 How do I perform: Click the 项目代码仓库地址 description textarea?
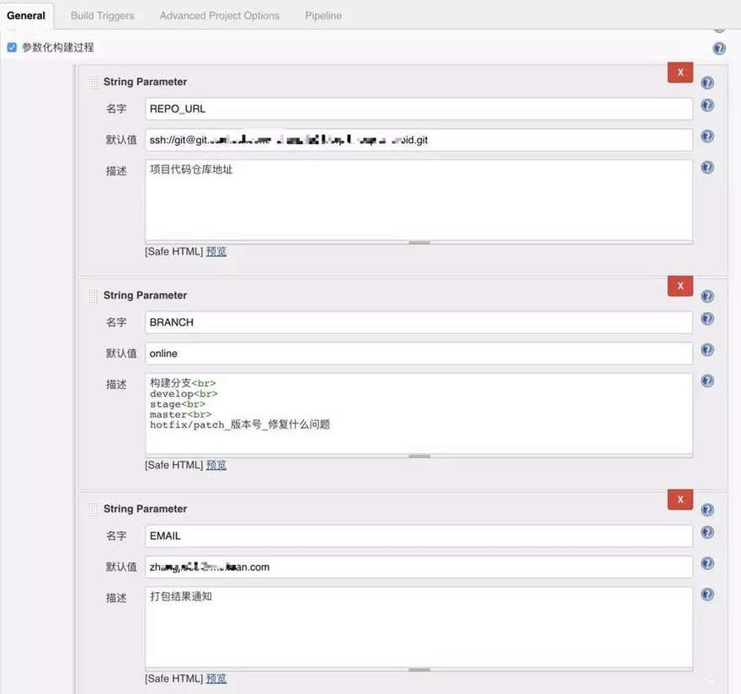(418, 200)
